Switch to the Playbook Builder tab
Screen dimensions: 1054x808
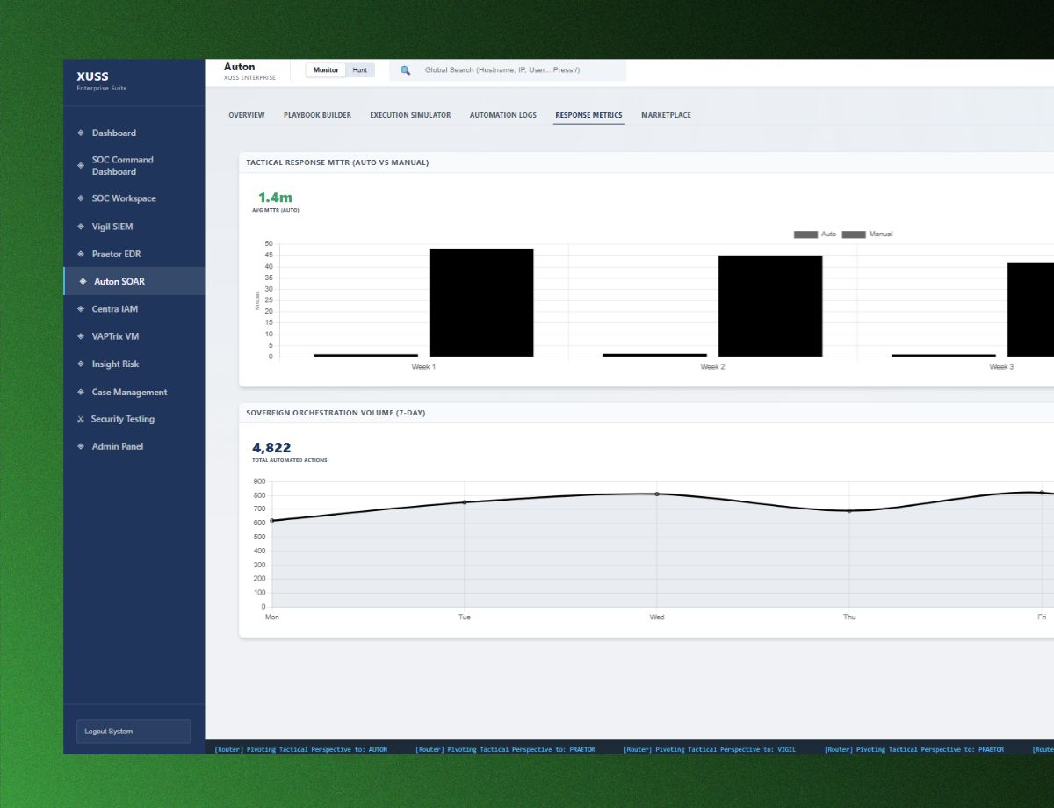point(318,115)
